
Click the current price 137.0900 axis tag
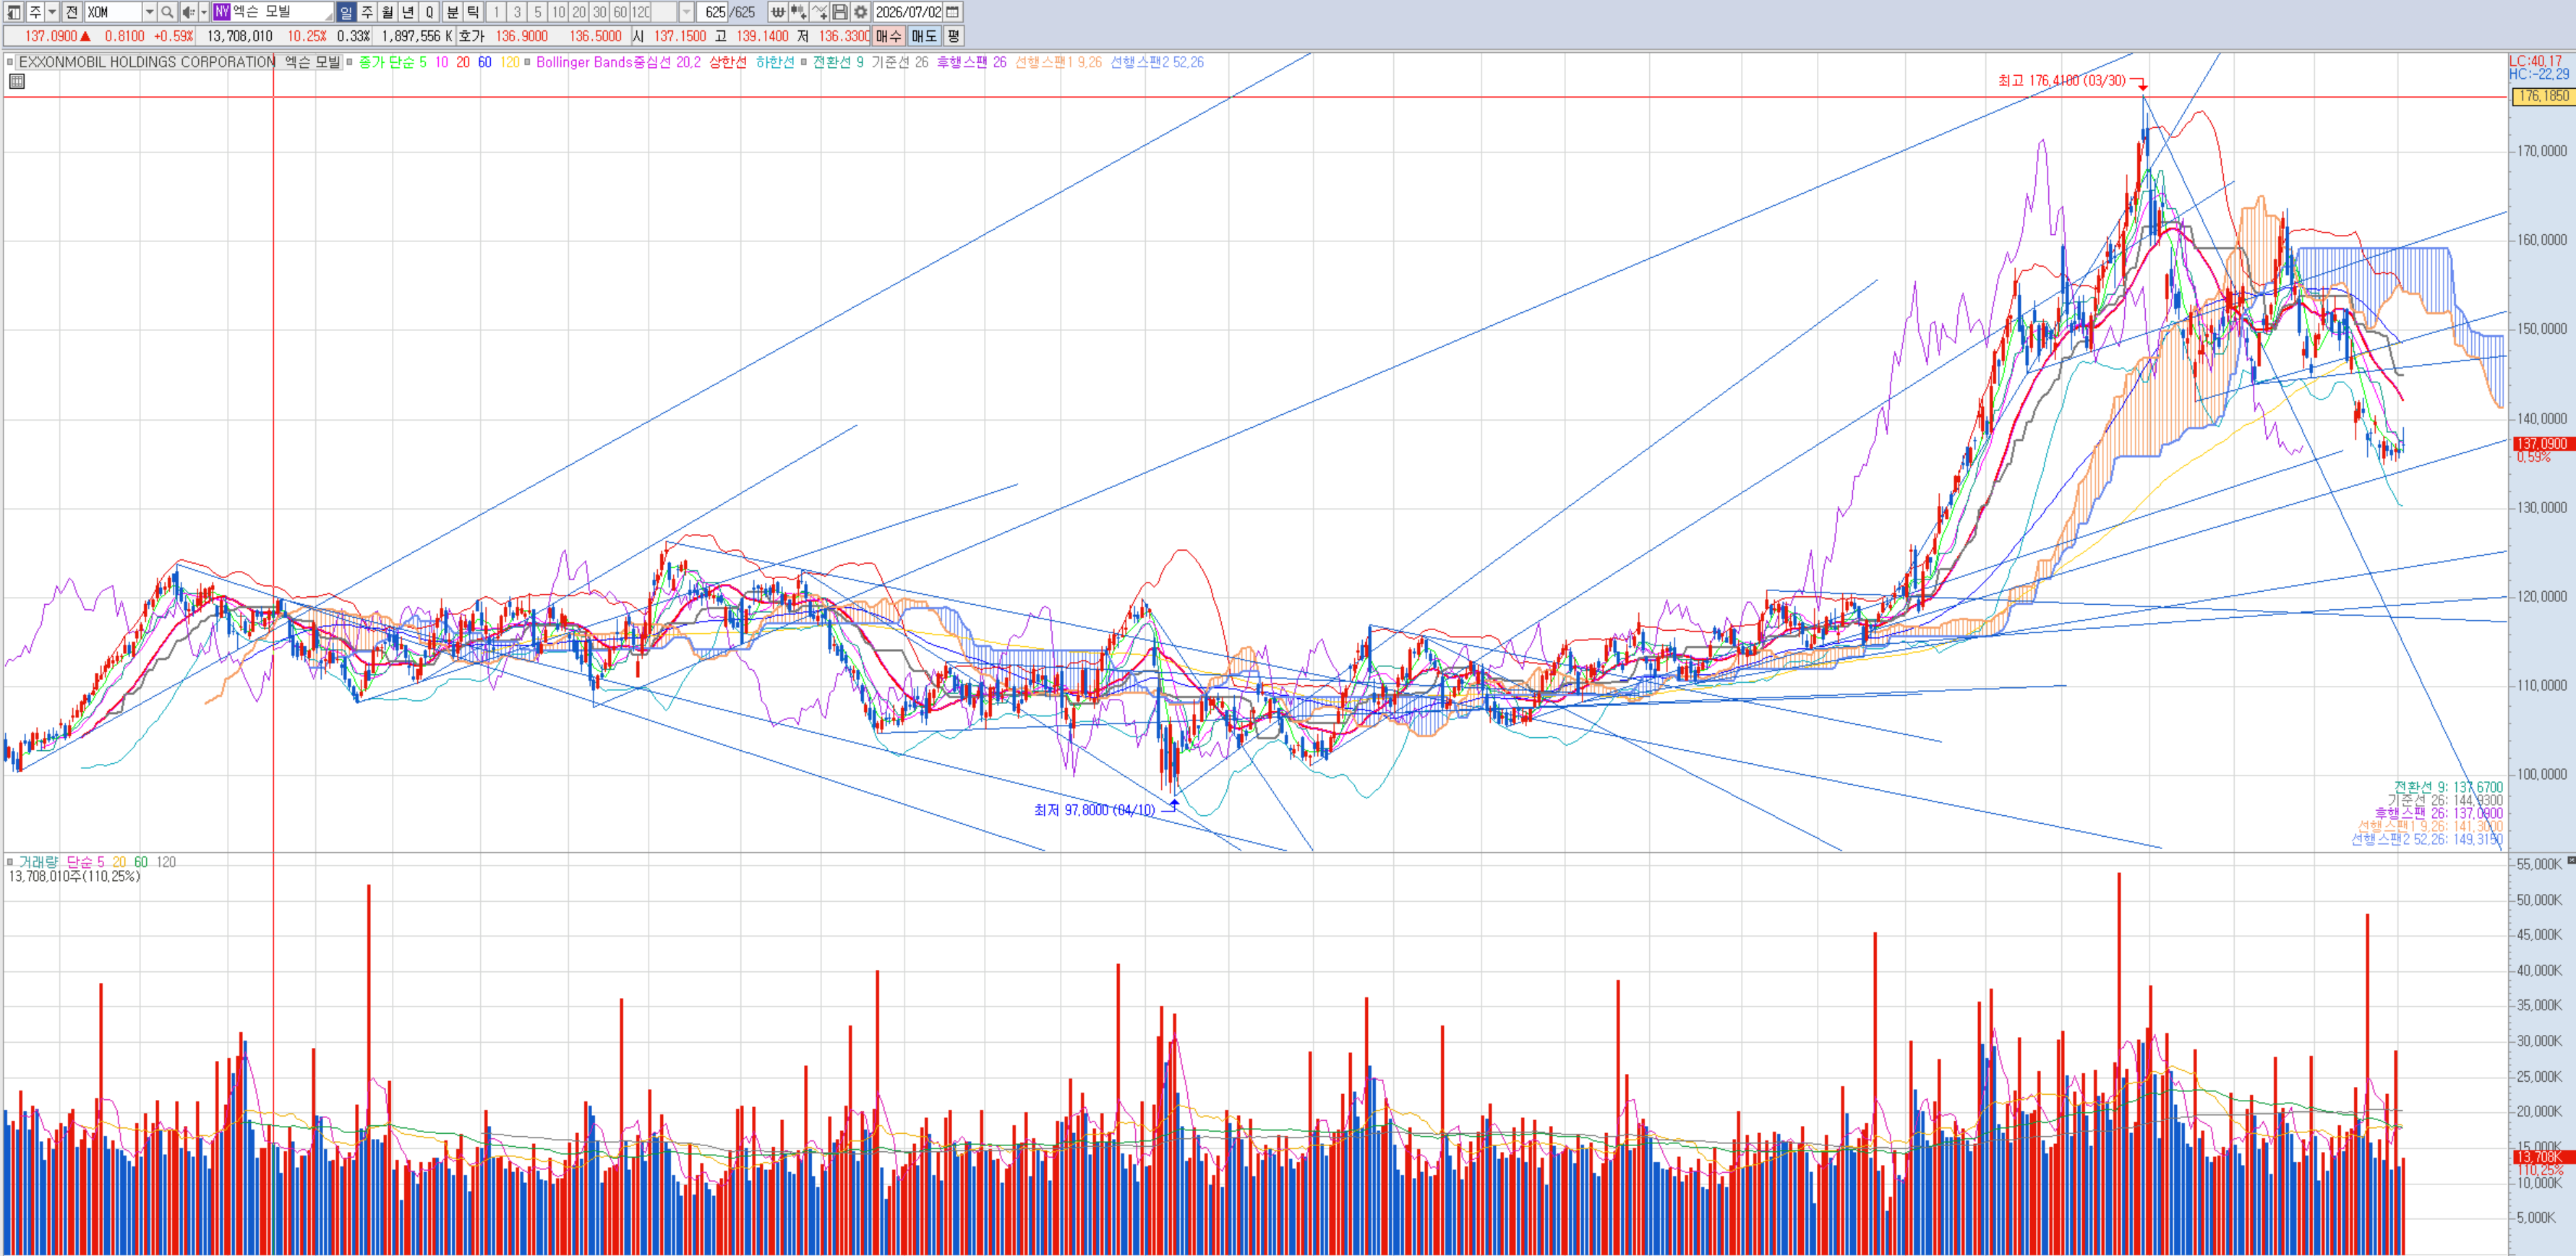[2541, 444]
